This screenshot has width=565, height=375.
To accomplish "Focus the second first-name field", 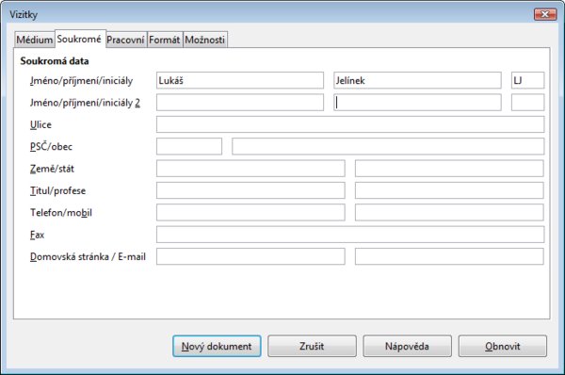I will pyautogui.click(x=240, y=103).
